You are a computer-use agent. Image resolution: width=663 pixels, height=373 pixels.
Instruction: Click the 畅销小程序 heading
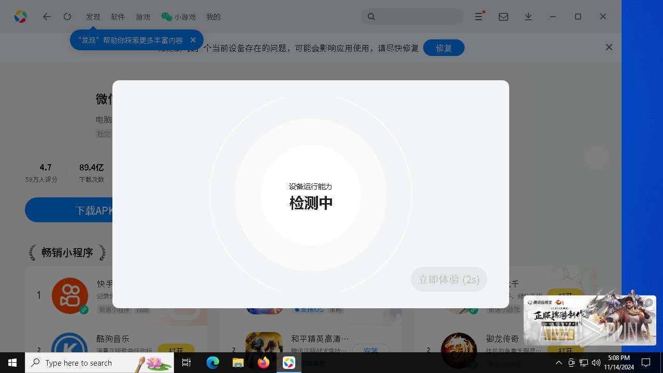coord(67,253)
